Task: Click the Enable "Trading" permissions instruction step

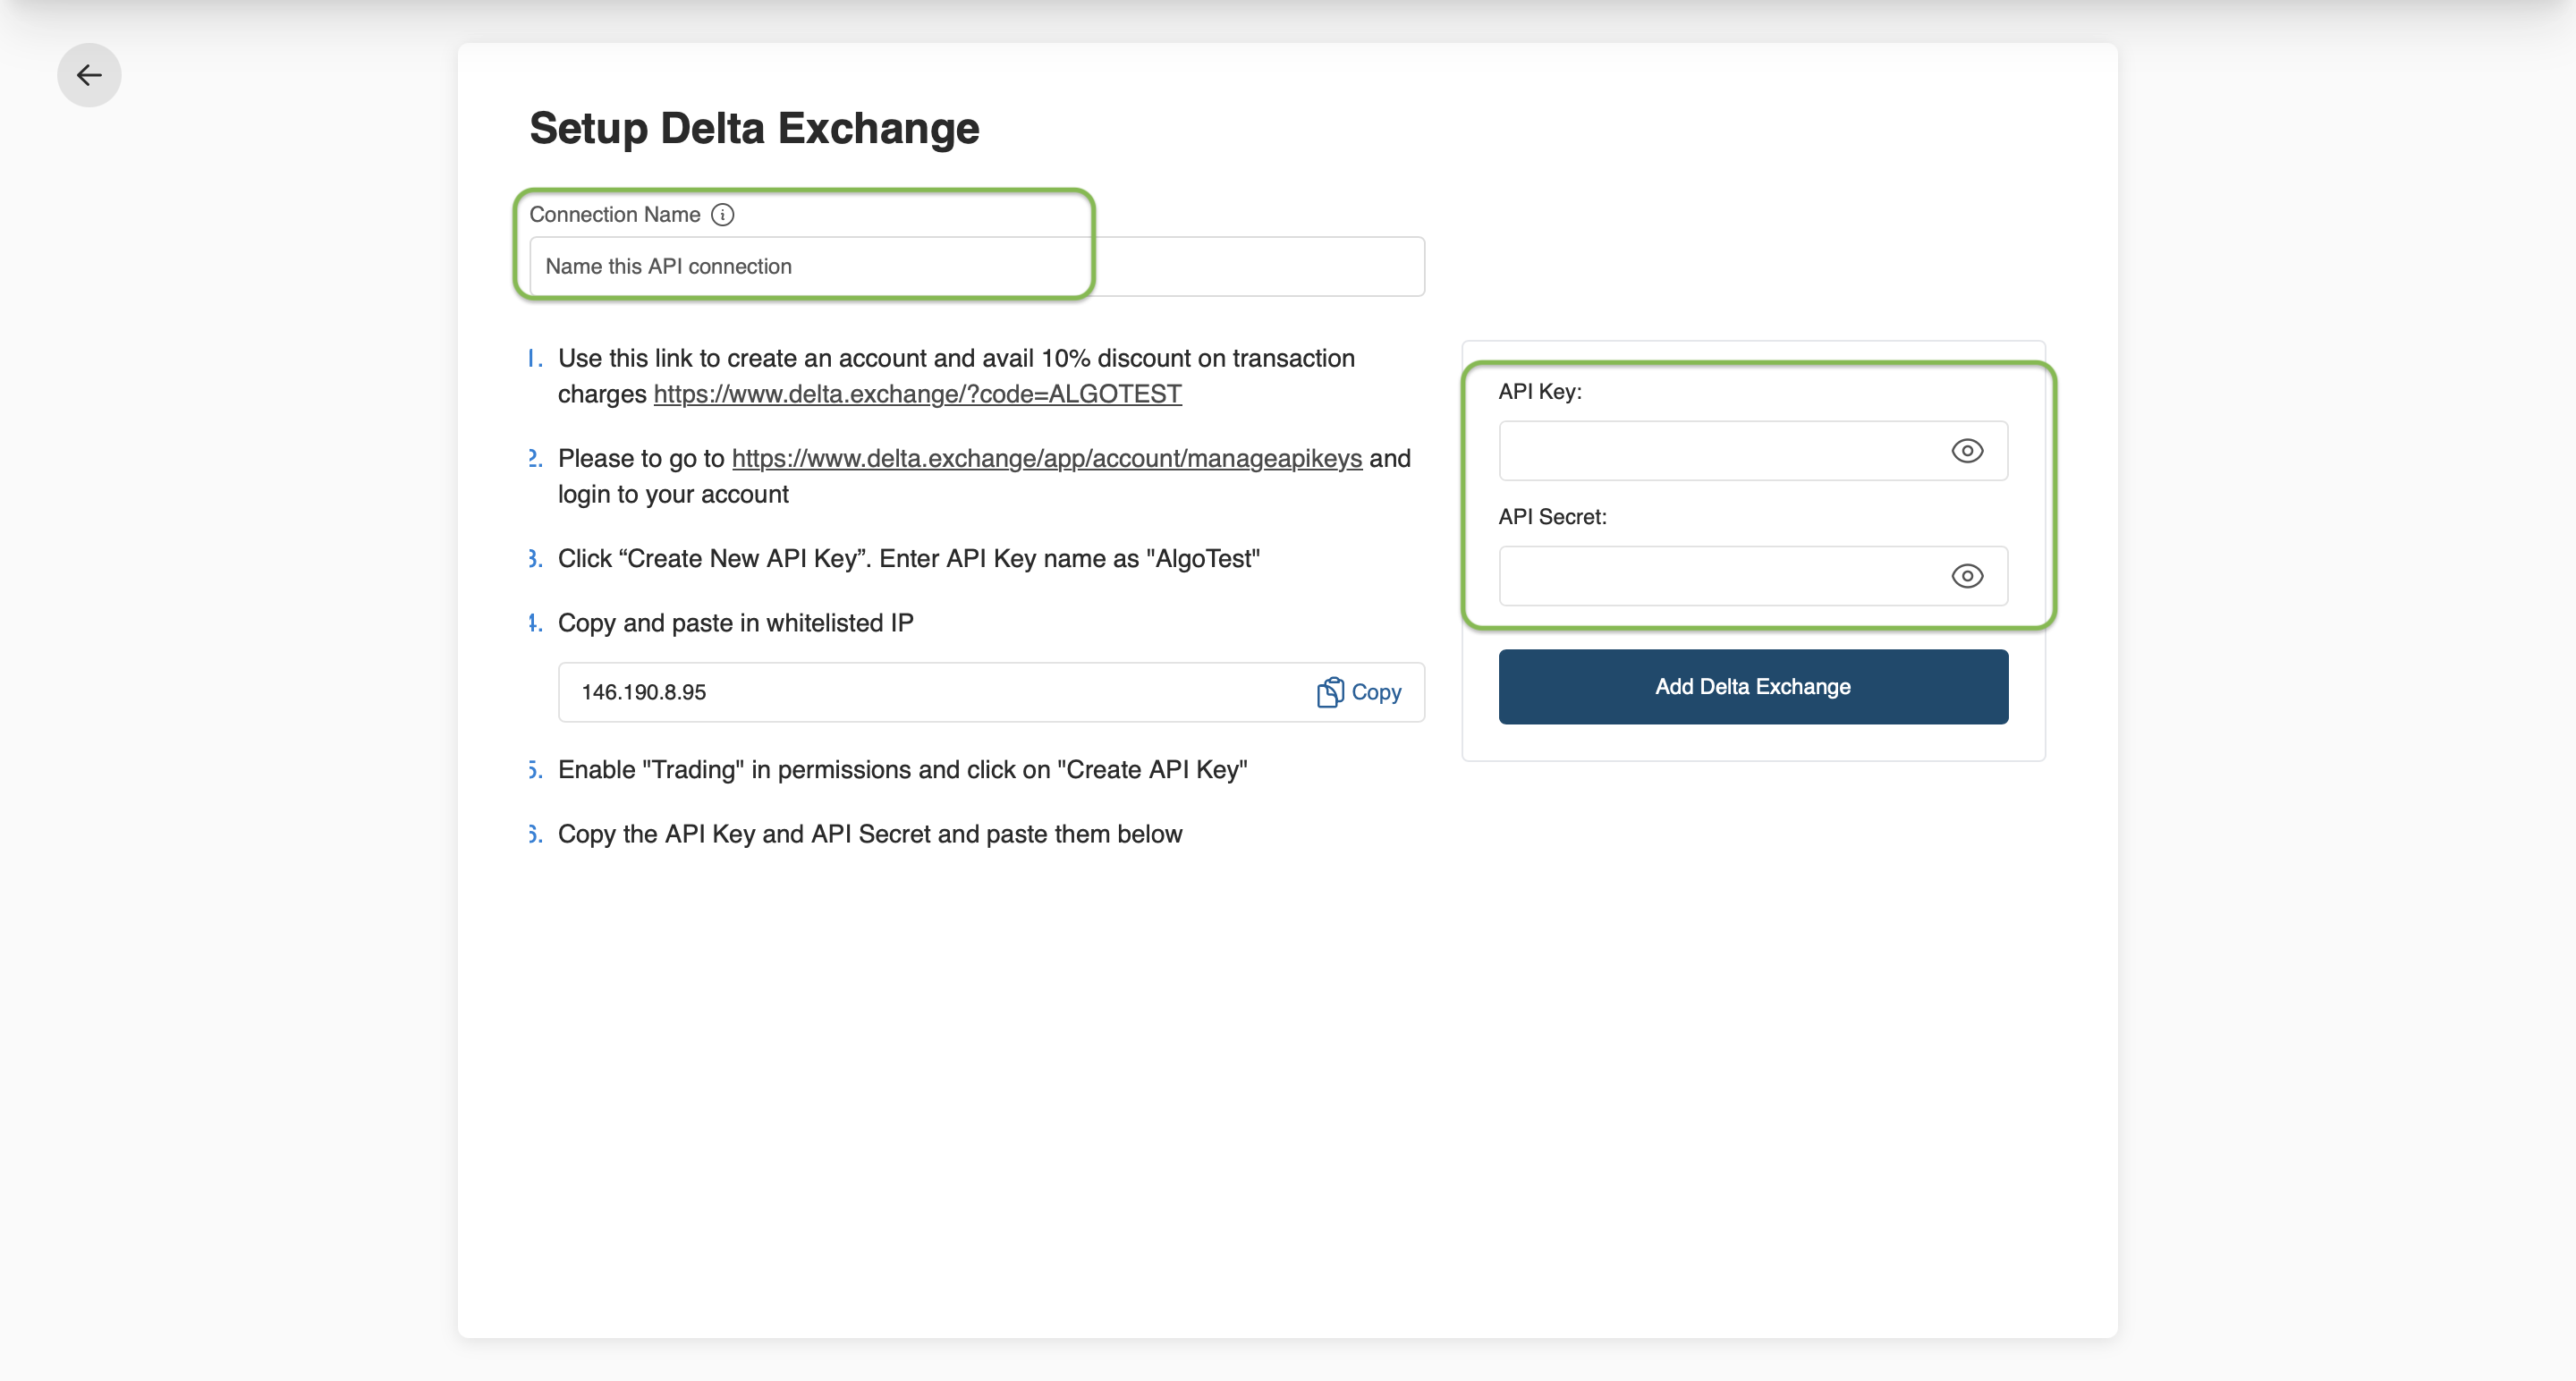Action: [902, 769]
